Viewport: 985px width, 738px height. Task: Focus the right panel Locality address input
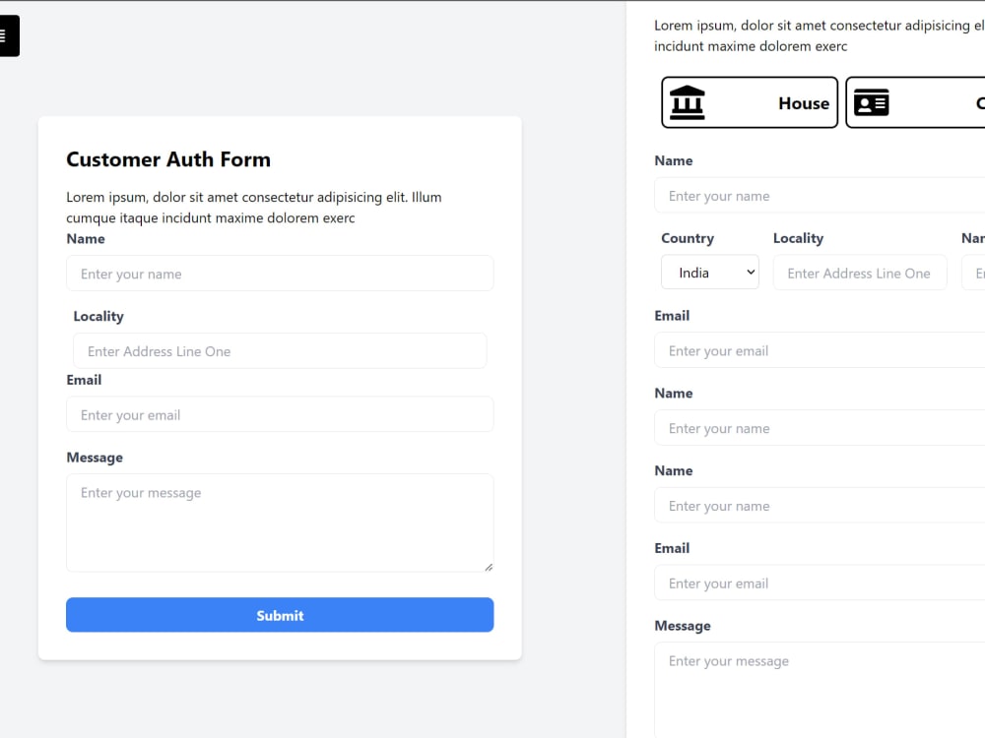coord(860,273)
